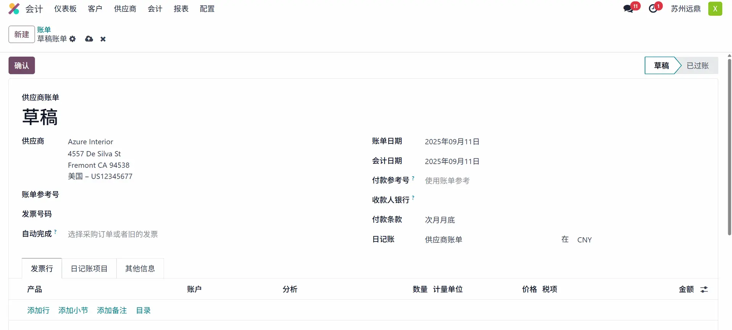Open the 付款条款 dropdown field
Screen dimensions: 732x330
coord(488,220)
